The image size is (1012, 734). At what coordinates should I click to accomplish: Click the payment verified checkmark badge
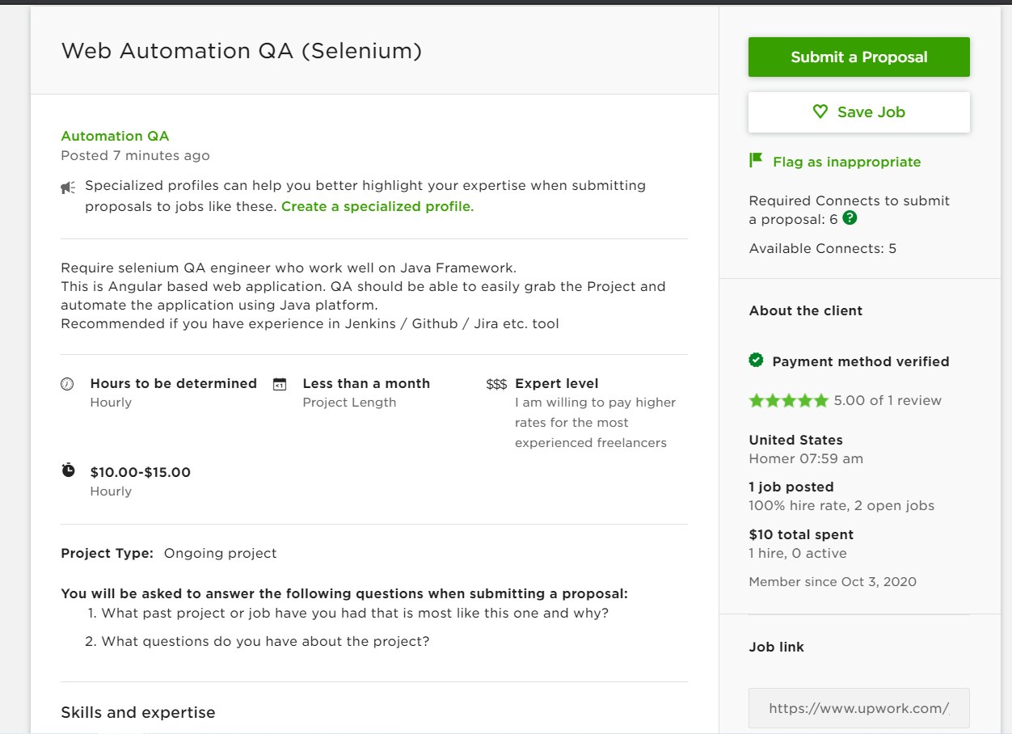tap(756, 361)
